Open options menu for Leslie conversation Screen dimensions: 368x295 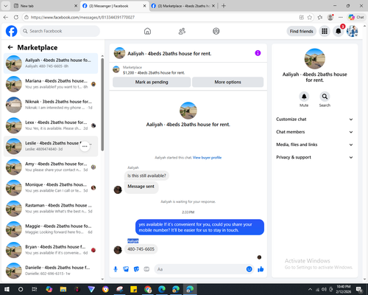(85, 146)
